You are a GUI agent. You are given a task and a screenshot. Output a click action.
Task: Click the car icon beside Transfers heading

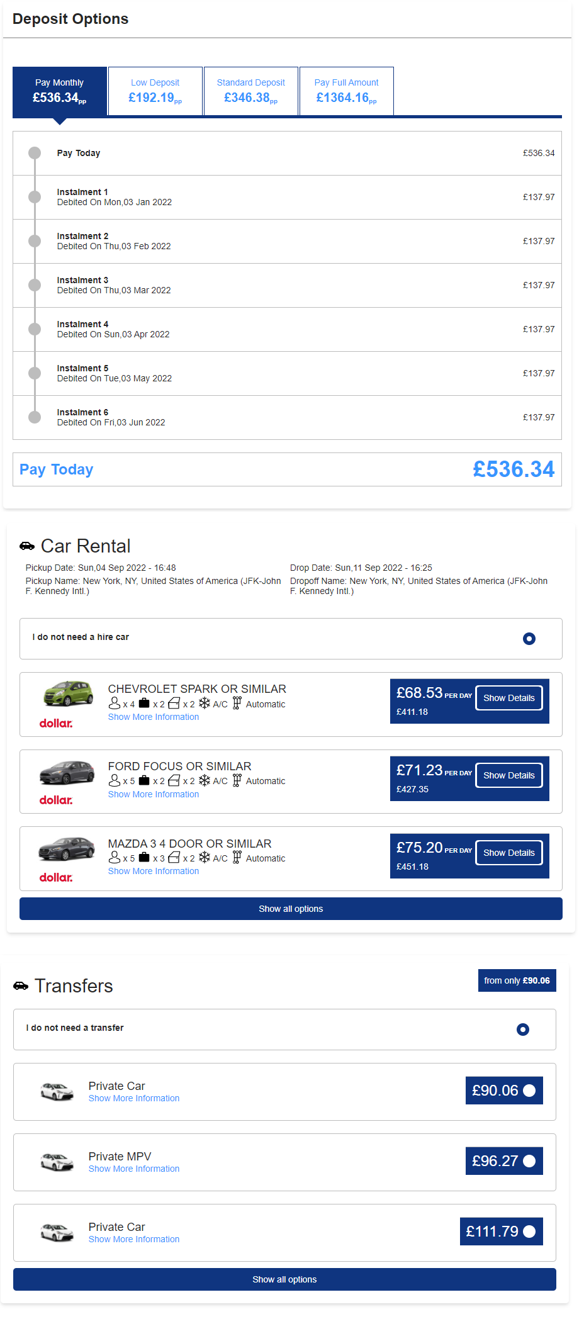tap(21, 985)
